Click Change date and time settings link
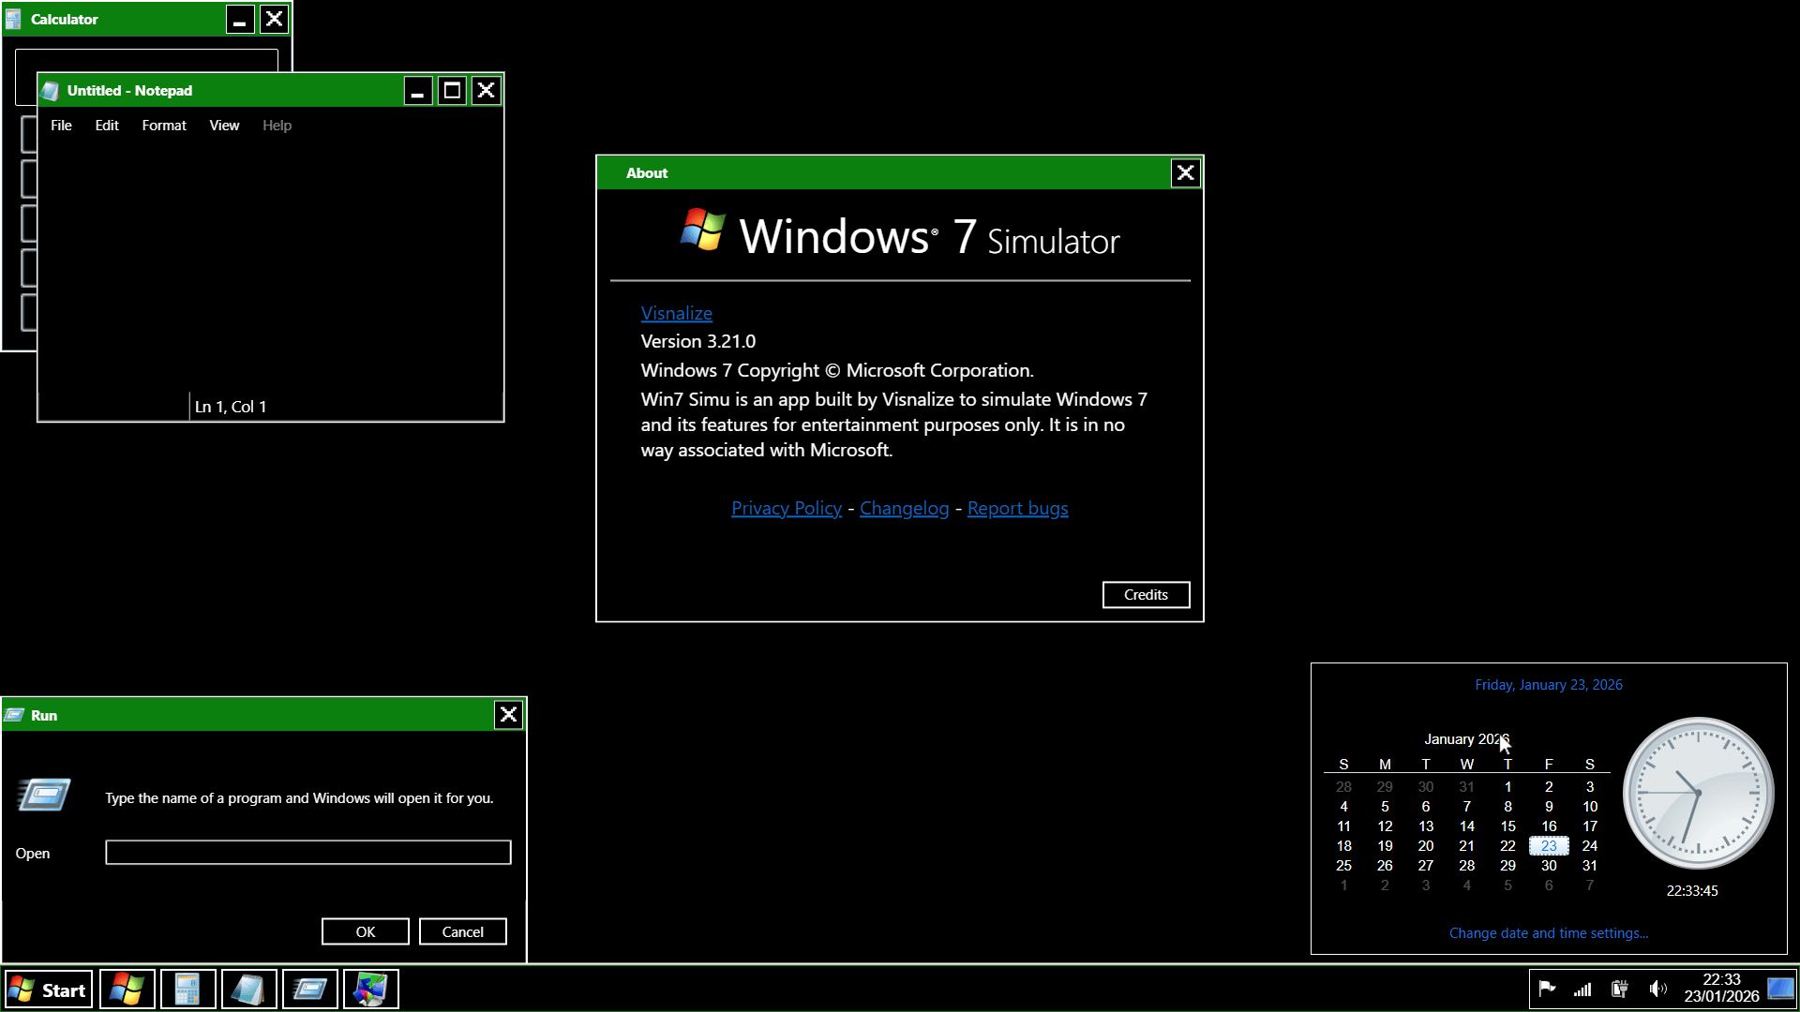 1548,933
